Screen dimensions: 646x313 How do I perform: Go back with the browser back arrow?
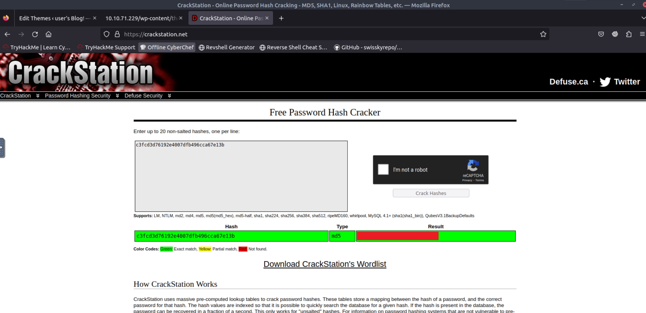click(x=7, y=34)
